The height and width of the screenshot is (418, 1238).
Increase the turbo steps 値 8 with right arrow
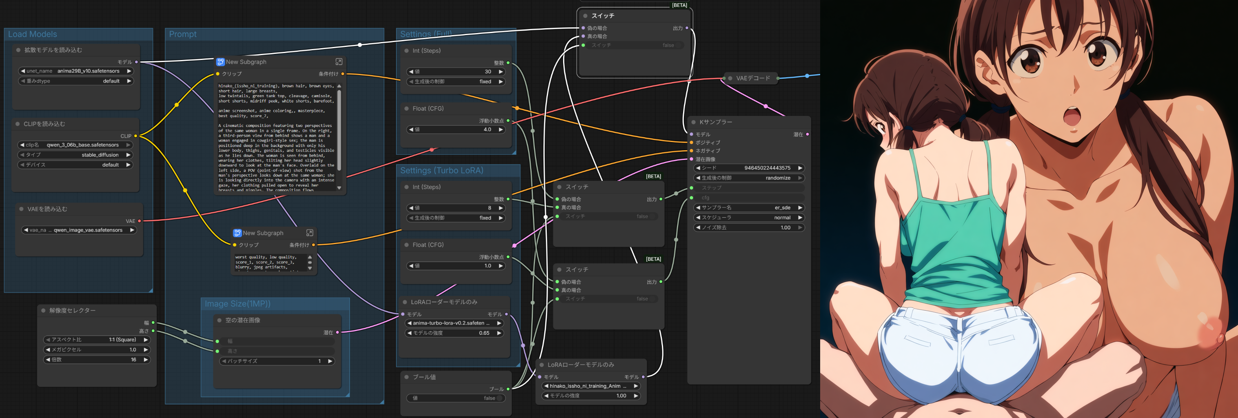click(501, 208)
